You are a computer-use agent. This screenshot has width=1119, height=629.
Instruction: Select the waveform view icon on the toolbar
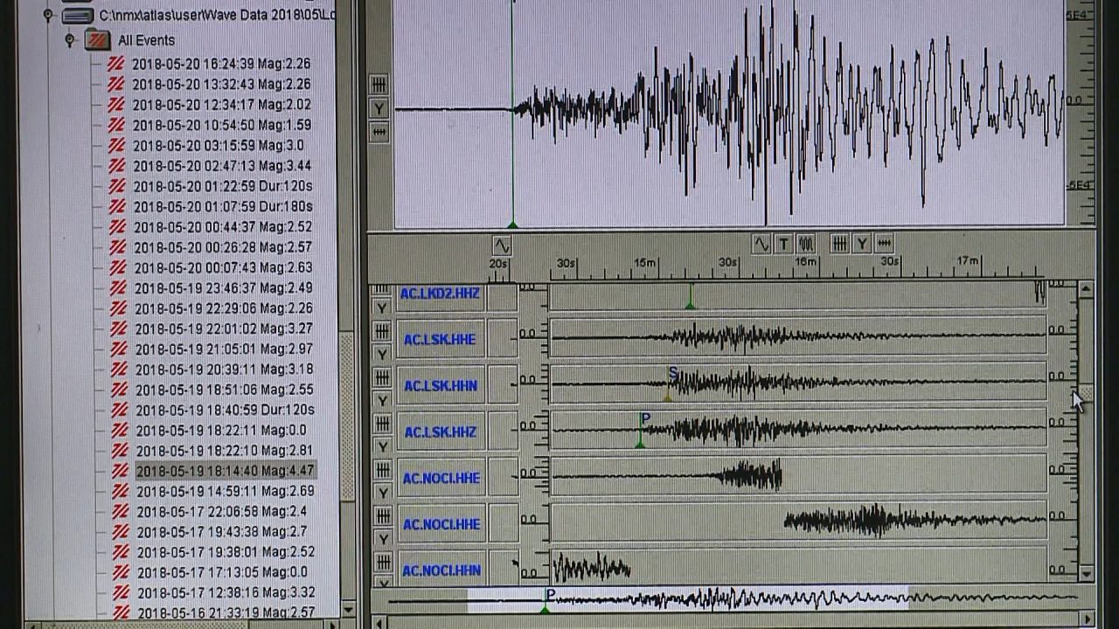pyautogui.click(x=761, y=245)
